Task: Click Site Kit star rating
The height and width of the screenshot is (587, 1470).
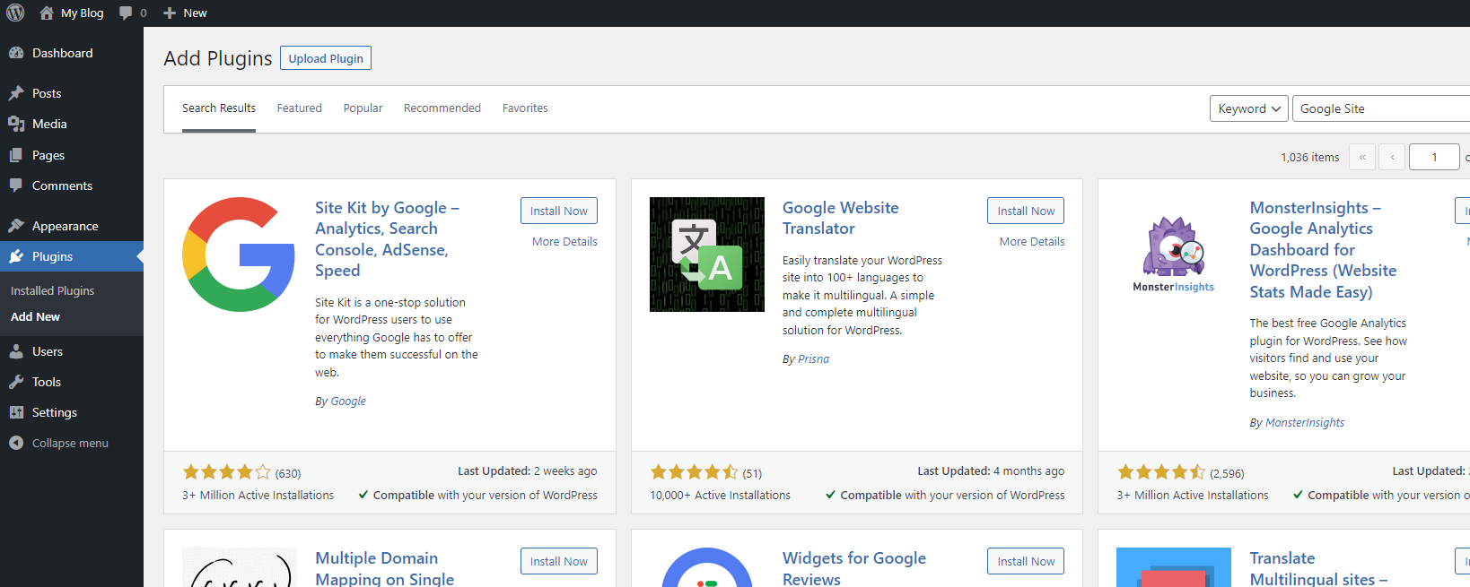Action: coord(227,472)
